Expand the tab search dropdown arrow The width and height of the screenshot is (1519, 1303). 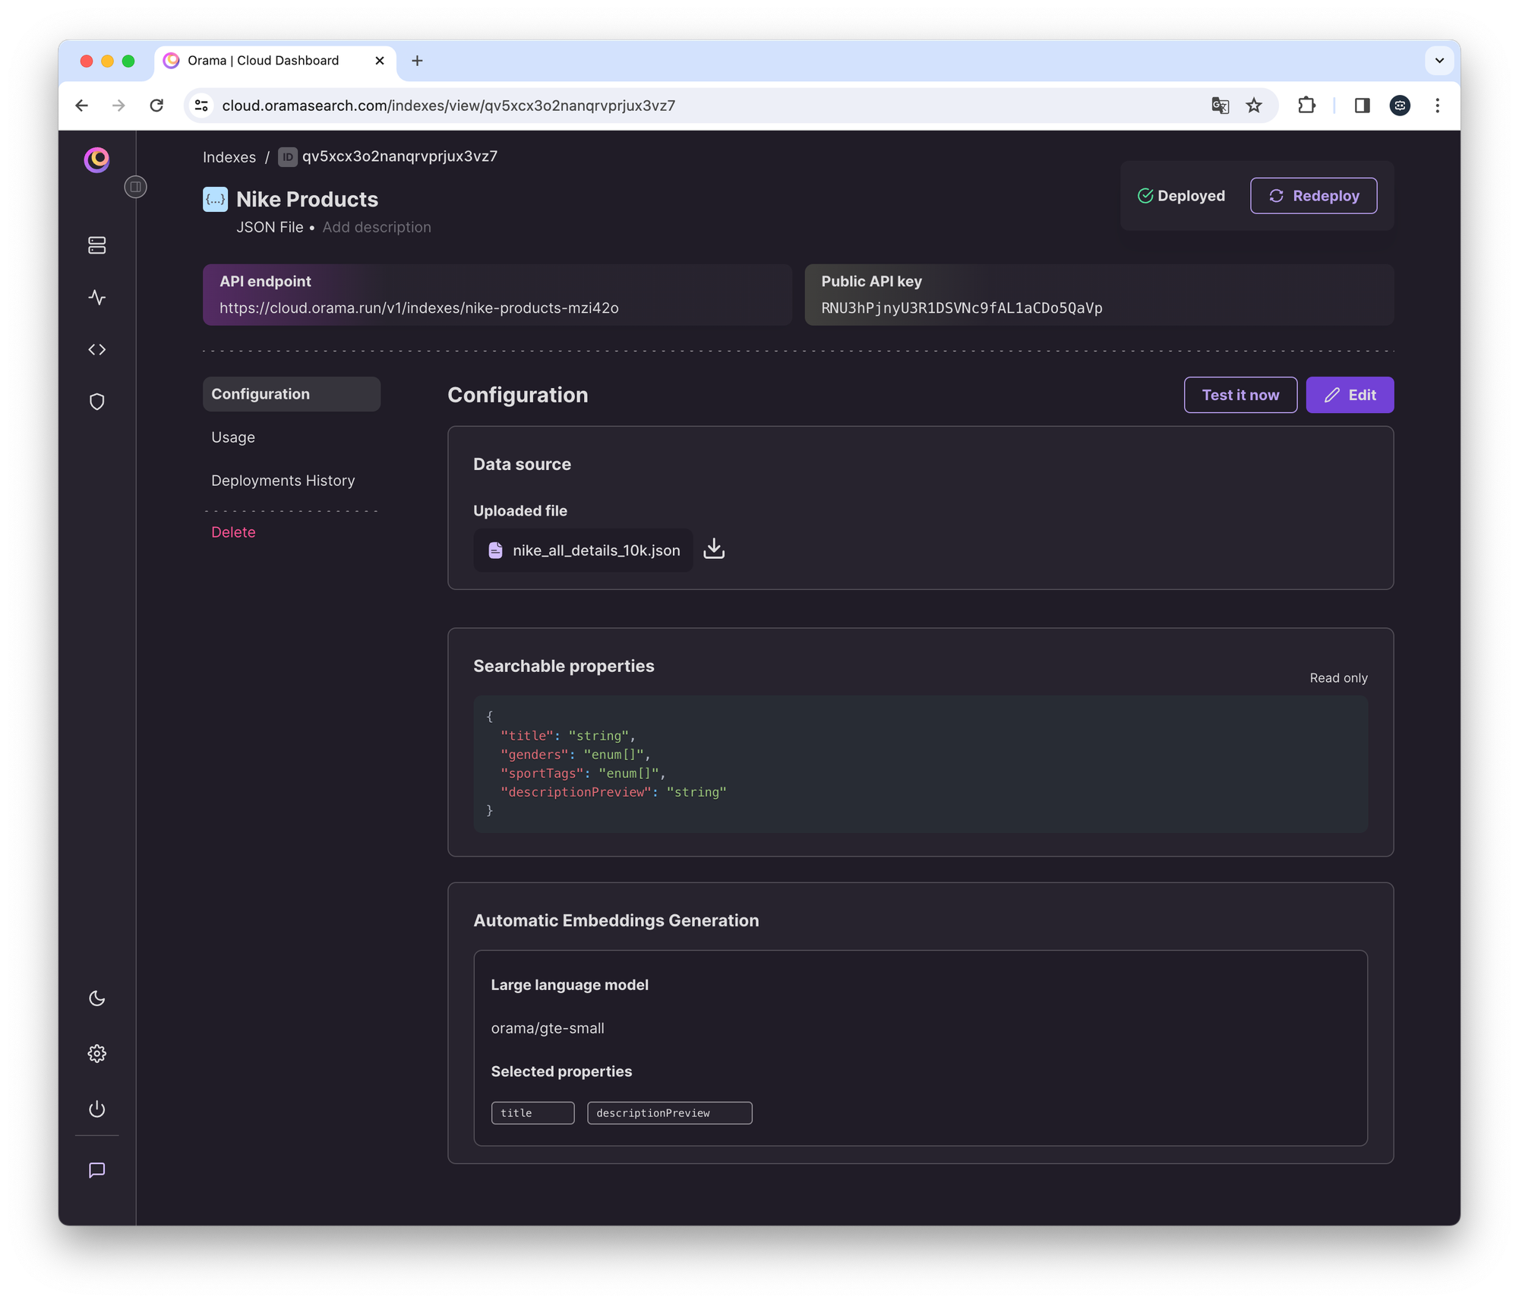pyautogui.click(x=1439, y=61)
